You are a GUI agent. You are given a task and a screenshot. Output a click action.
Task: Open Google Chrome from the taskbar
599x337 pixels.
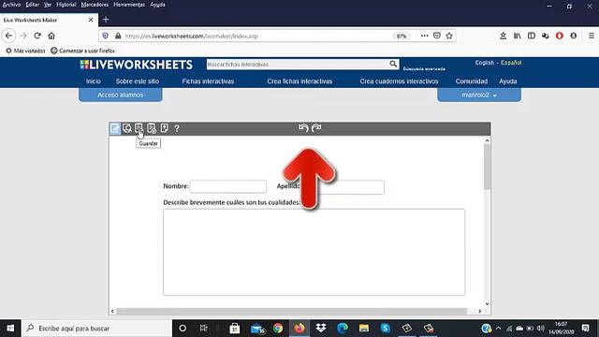tap(278, 329)
